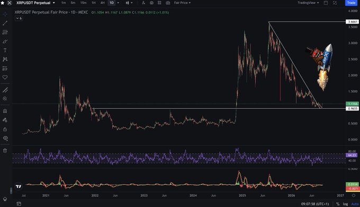Click the current price label 1.1166

tap(352, 103)
